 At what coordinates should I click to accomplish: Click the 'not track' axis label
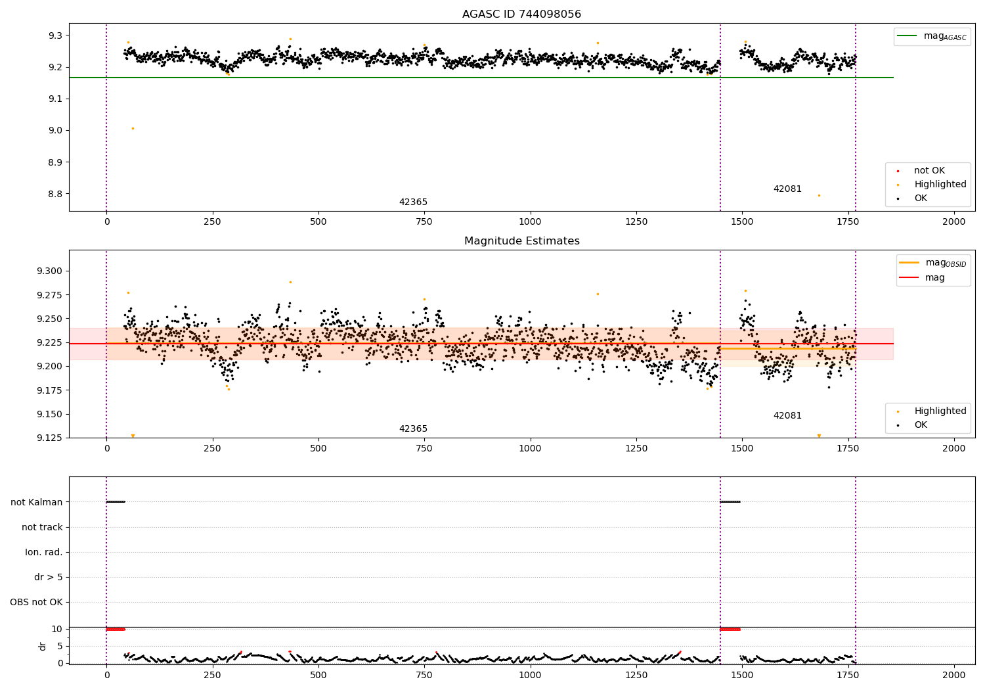click(x=42, y=527)
